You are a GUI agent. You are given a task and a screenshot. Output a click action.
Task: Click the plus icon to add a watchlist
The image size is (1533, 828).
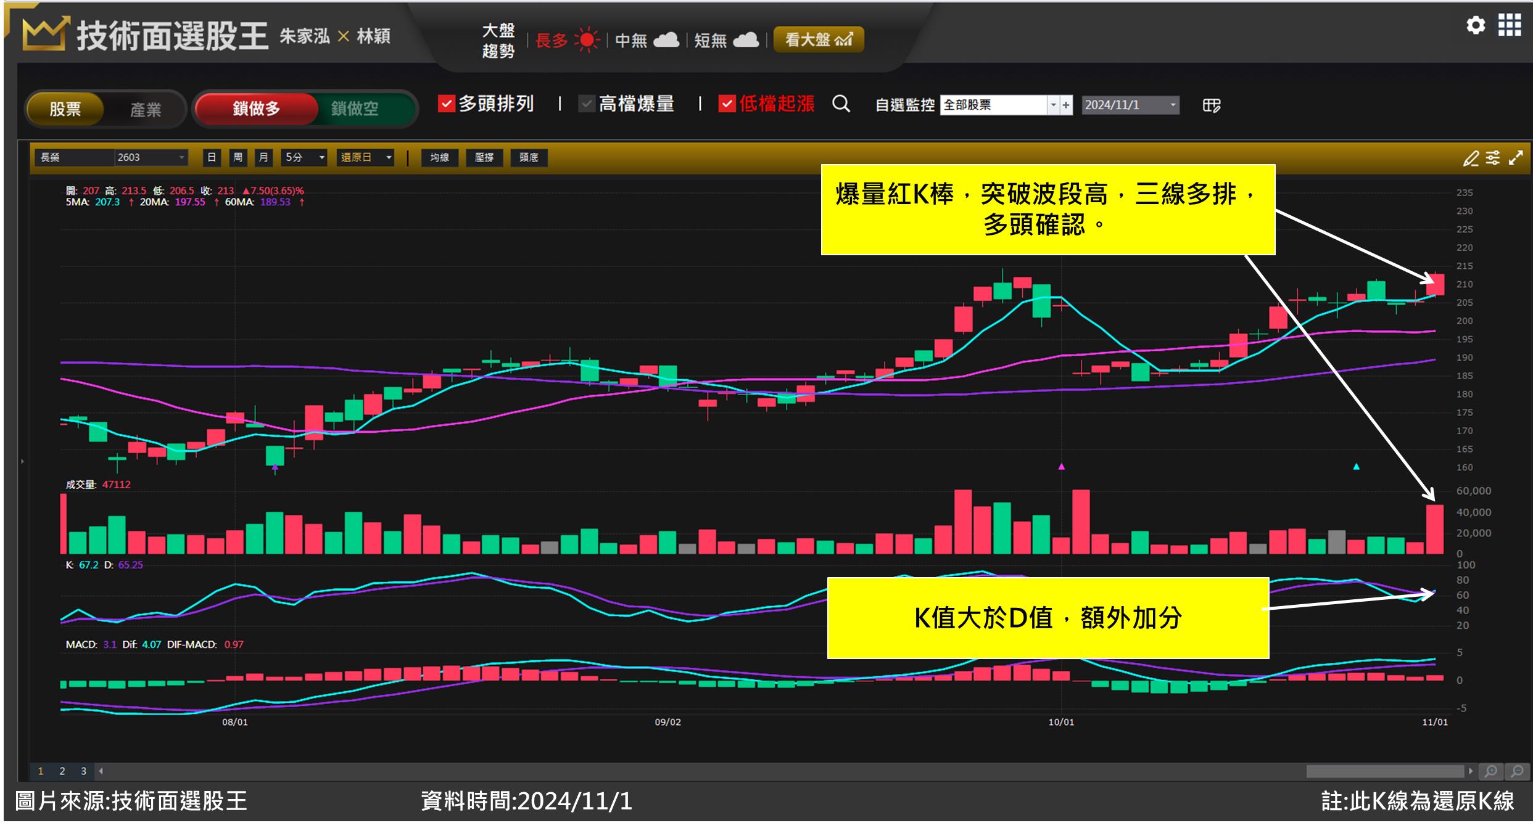coord(1067,105)
